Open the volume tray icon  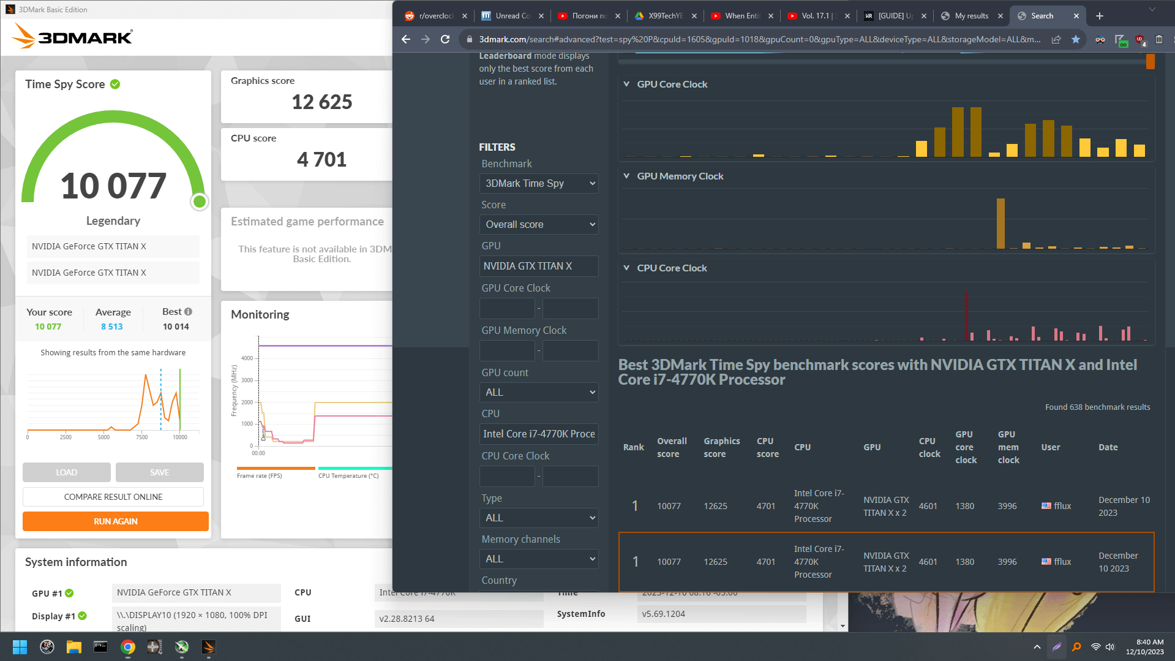click(1110, 647)
